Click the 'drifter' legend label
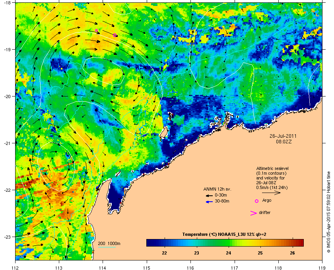 coord(264,212)
